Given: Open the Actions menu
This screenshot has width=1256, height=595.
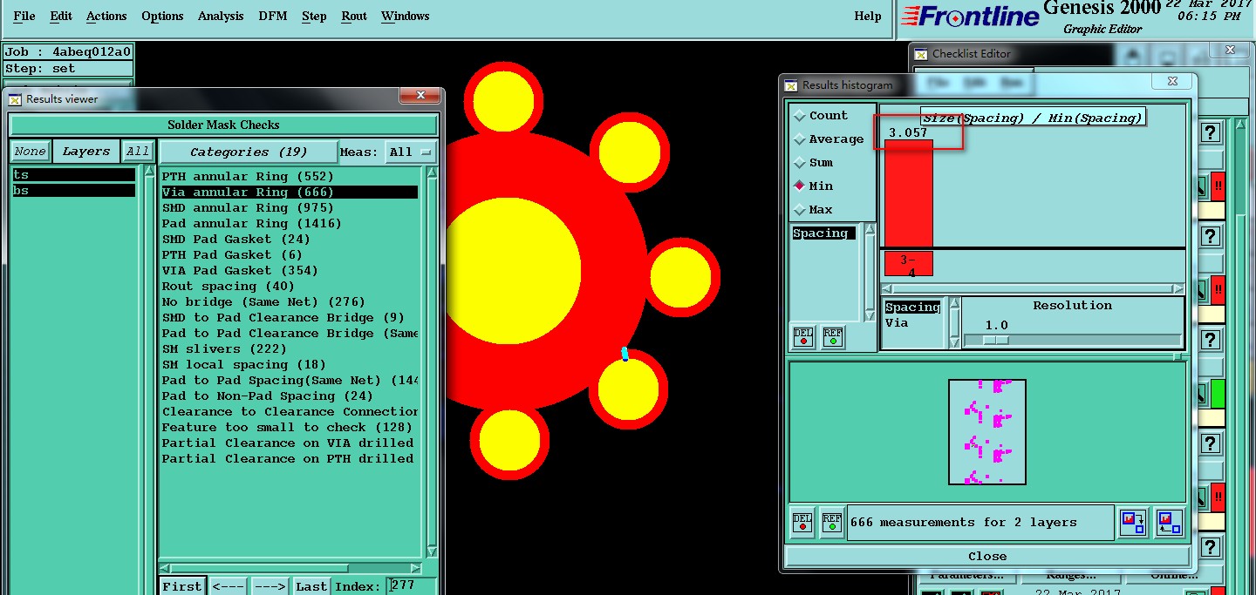Looking at the screenshot, I should tap(106, 16).
